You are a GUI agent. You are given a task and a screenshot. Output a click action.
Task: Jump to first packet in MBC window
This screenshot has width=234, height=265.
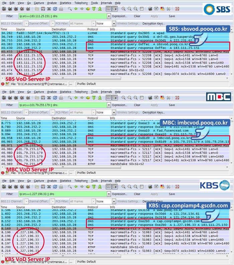(94, 97)
